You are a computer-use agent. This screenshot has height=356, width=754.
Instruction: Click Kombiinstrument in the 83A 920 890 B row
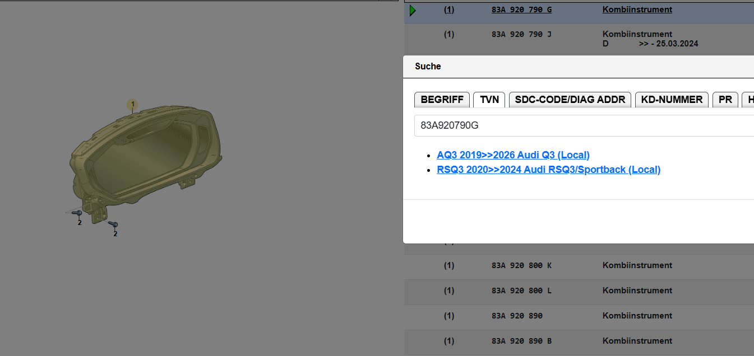click(637, 341)
